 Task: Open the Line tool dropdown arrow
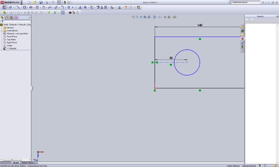coord(21,8)
